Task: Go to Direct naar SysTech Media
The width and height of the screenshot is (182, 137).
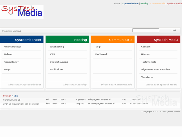Action: pos(161,85)
